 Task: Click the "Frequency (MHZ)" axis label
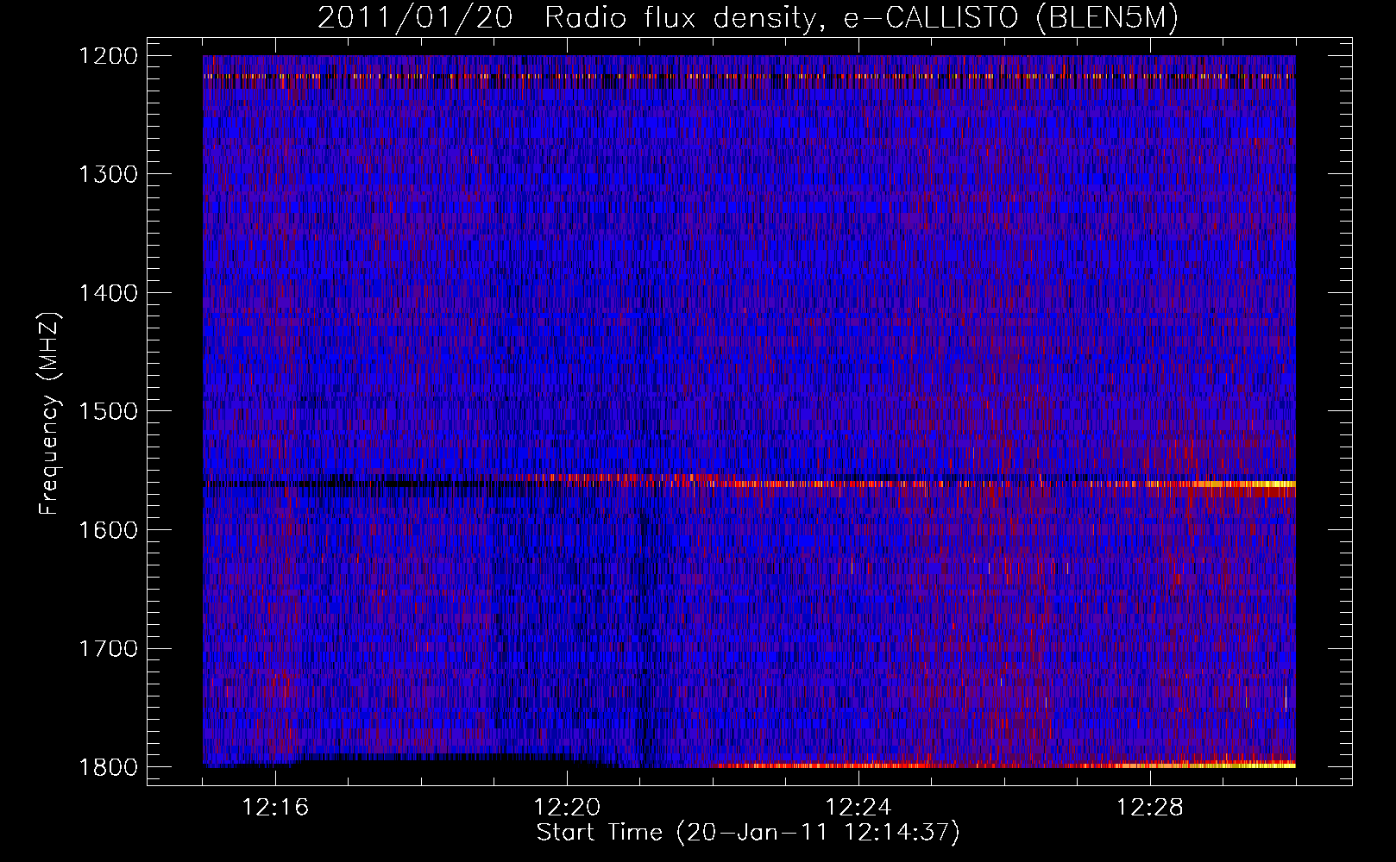click(x=50, y=414)
